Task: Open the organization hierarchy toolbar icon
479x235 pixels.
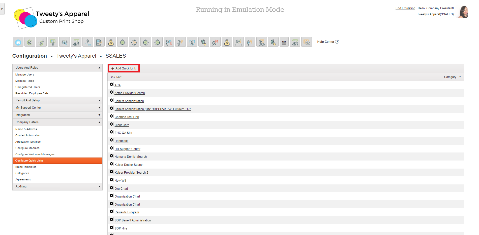Action: tap(88, 42)
